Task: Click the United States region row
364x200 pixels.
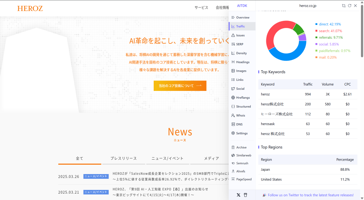Action: click(x=308, y=179)
